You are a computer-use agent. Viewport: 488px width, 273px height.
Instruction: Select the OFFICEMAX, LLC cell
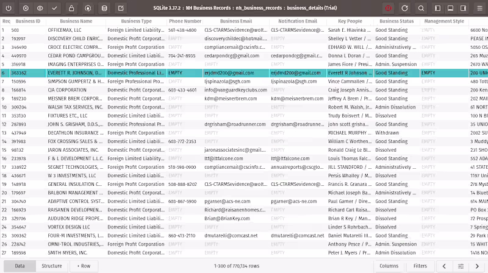pyautogui.click(x=76, y=30)
